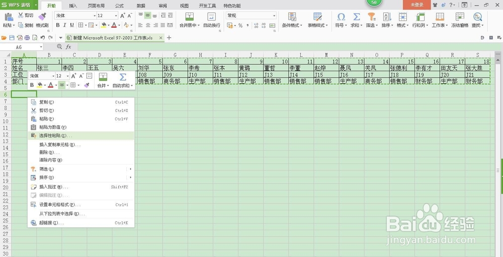This screenshot has height=257, width=503.
Task: Toggle Bold in the ribbon font group
Action: click(58, 25)
